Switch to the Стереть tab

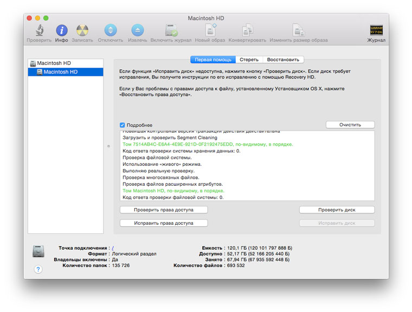click(249, 60)
